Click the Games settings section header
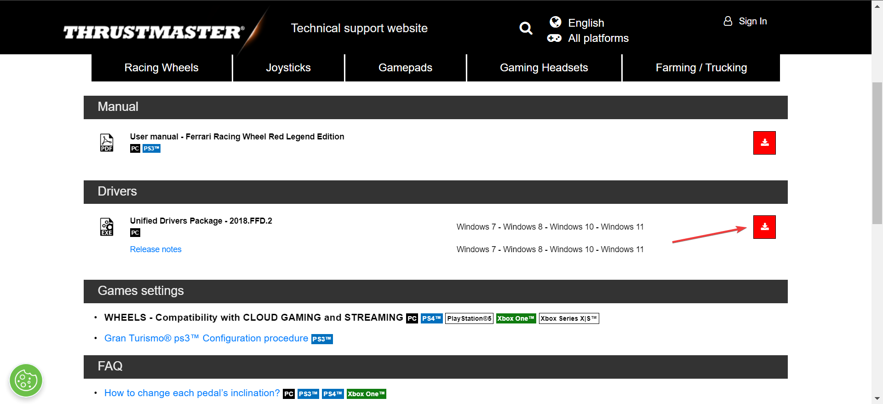Viewport: 883px width, 404px height. tap(436, 291)
